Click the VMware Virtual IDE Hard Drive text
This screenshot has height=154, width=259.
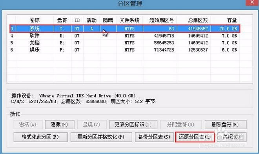88,95
